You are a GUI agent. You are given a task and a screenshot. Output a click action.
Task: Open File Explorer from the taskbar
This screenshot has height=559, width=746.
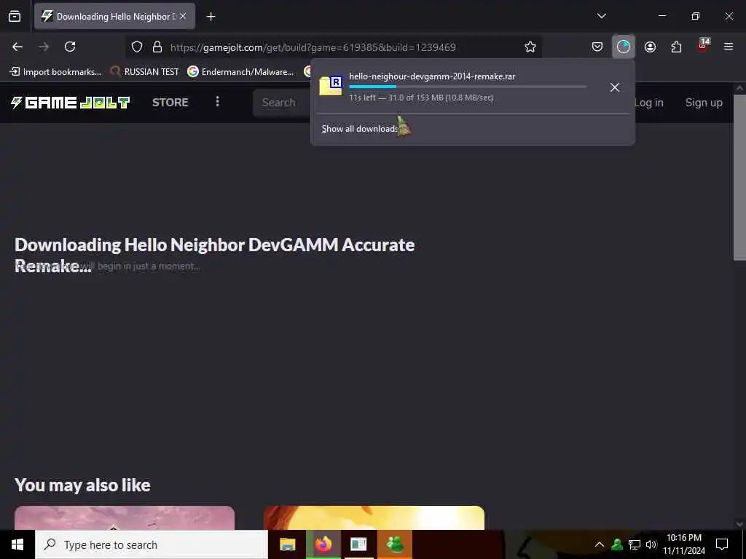coord(287,544)
